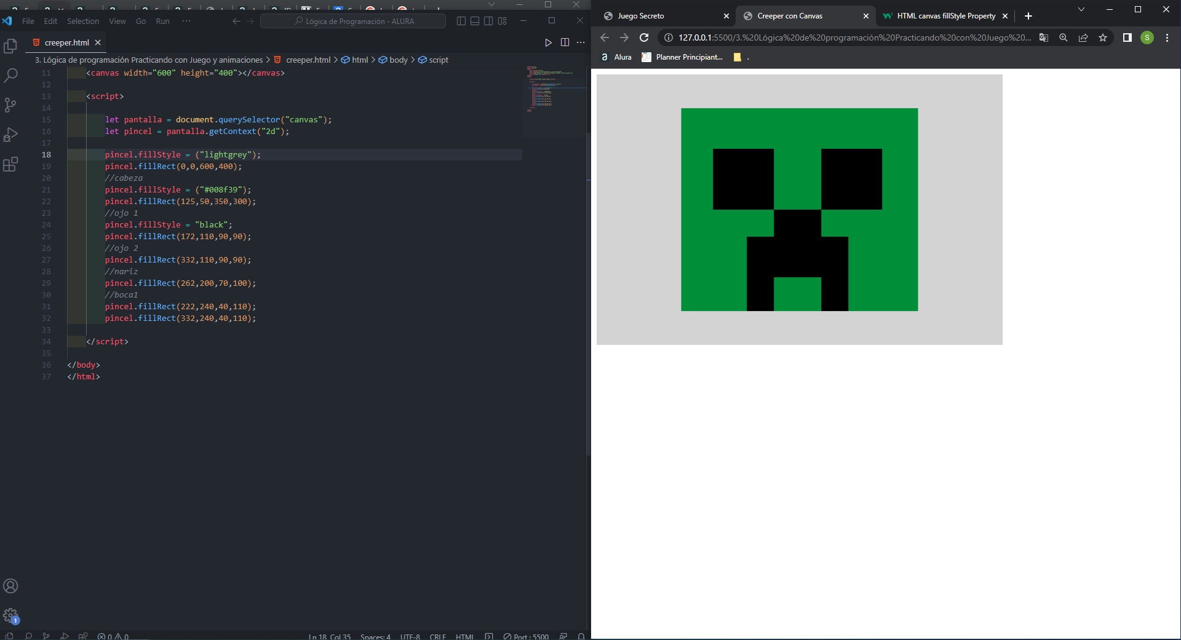Change encoding via UTF-8 status item
1181x640 pixels.
[x=410, y=636]
